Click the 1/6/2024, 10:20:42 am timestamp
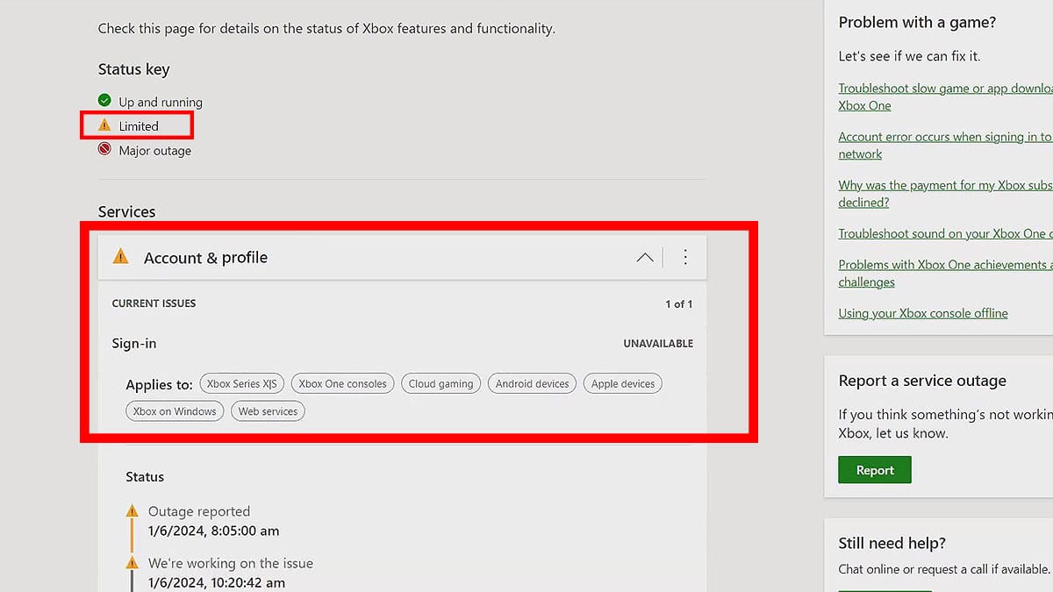This screenshot has width=1053, height=592. (x=217, y=582)
